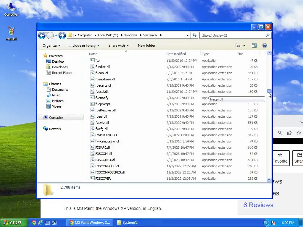Open the 6 Reviews link in browser

[x=258, y=205]
